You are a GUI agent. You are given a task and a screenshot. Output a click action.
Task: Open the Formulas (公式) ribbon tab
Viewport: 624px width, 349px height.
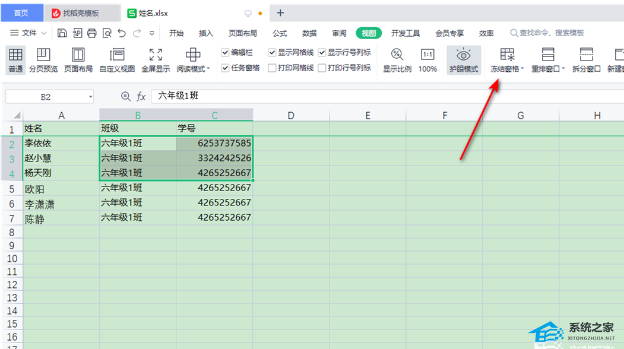(280, 33)
